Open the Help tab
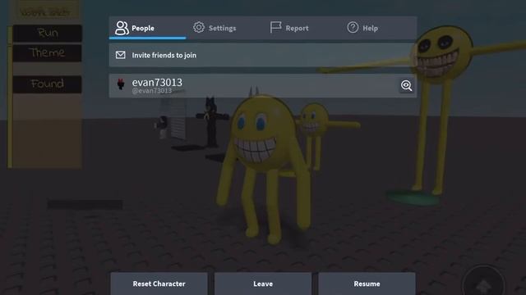The width and height of the screenshot is (526, 295). tap(362, 28)
